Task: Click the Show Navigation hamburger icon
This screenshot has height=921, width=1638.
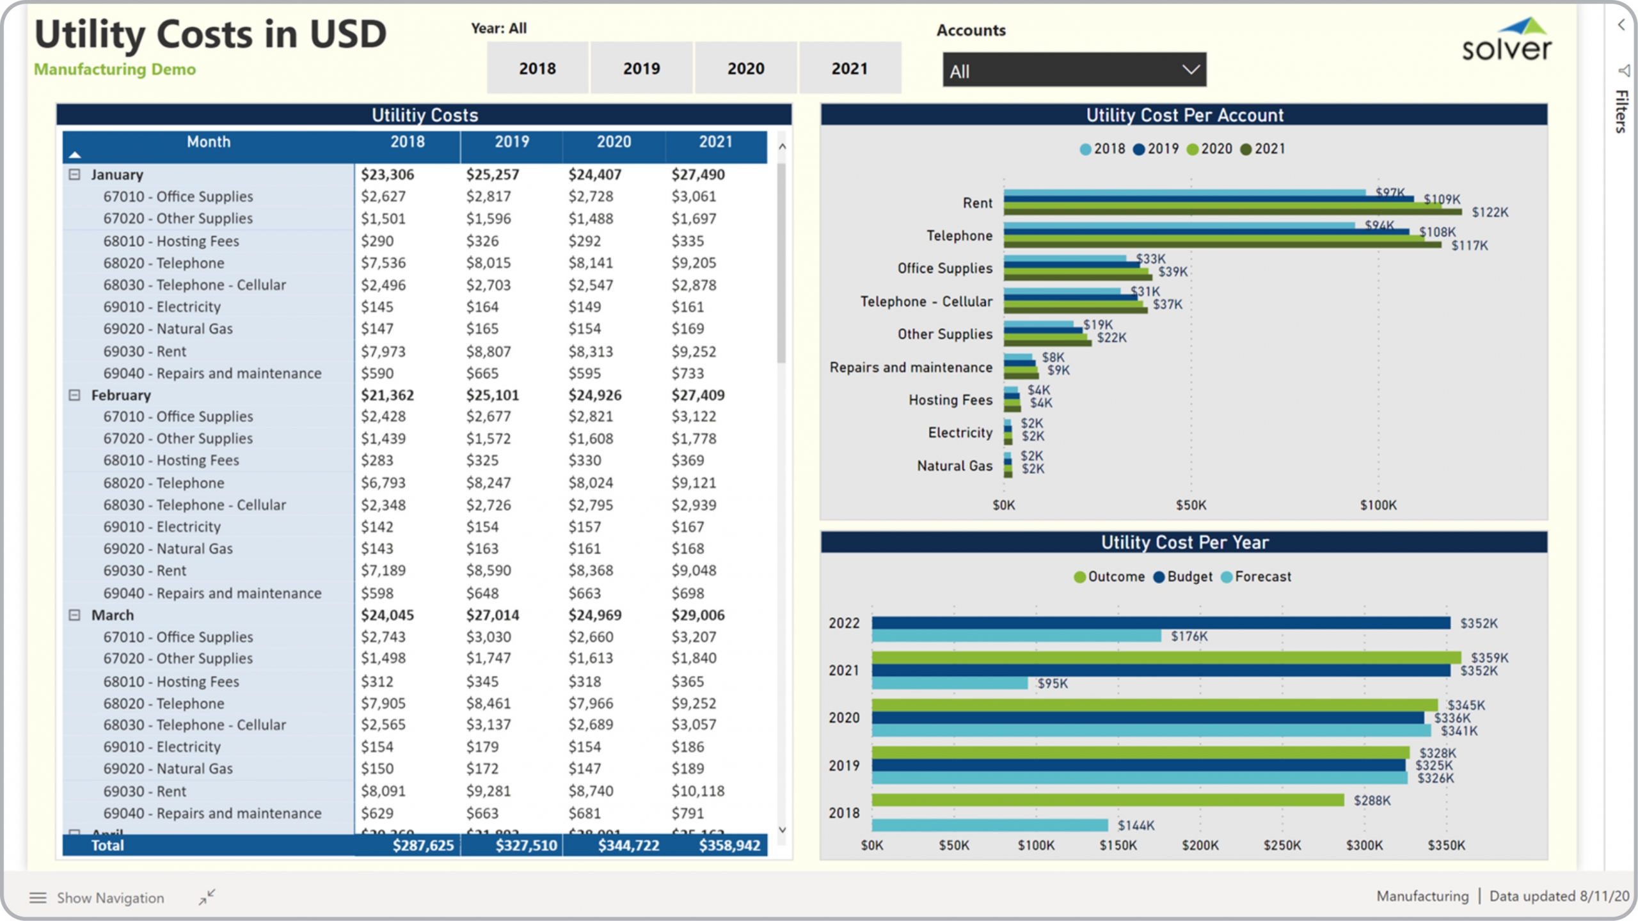Action: coord(38,897)
